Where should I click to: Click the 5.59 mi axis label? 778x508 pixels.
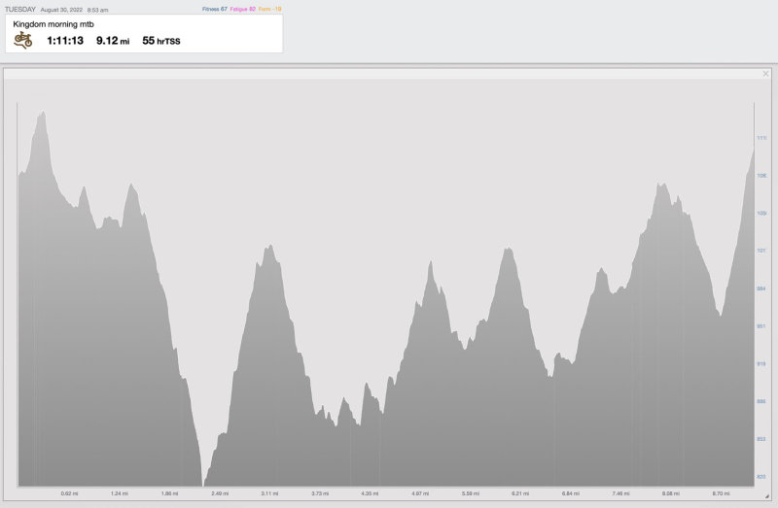471,493
